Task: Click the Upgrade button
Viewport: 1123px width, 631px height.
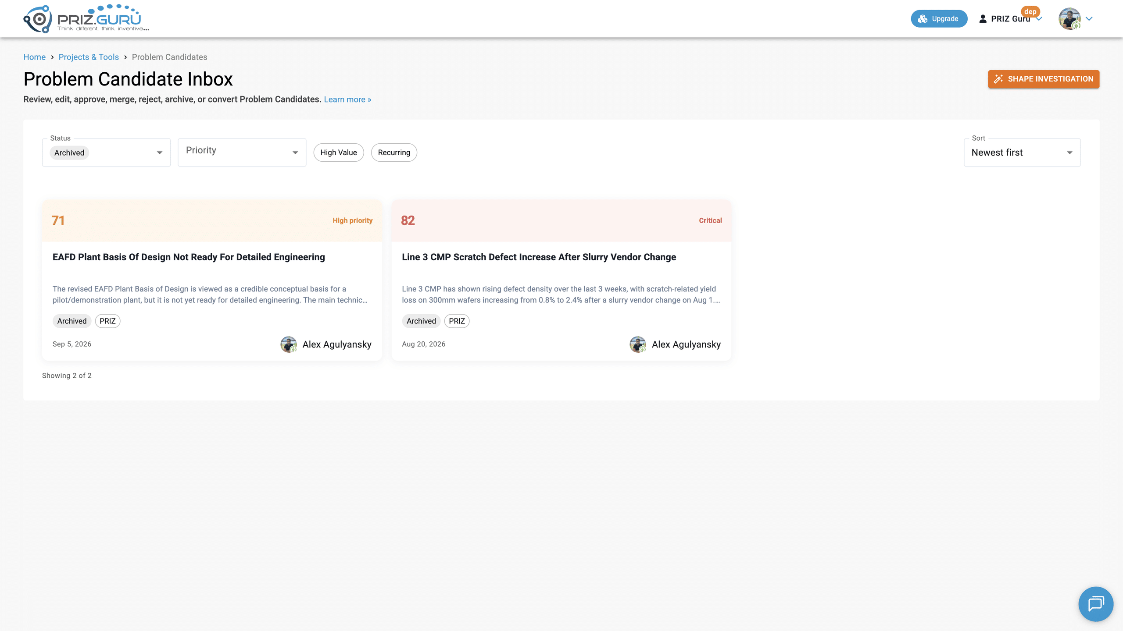Action: (939, 18)
